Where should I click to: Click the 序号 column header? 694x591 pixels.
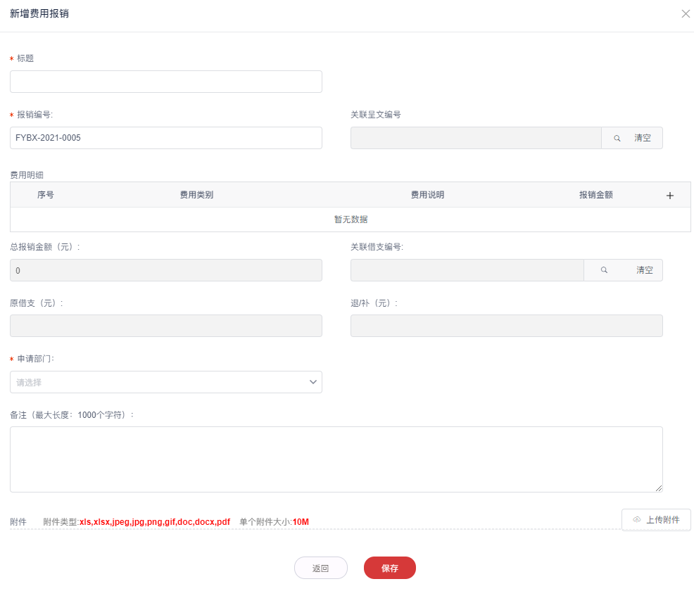[x=46, y=195]
